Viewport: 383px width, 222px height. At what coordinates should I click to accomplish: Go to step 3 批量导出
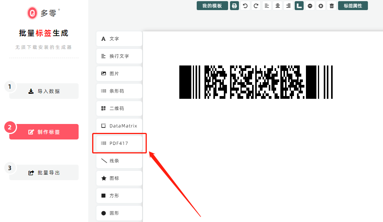pos(44,173)
